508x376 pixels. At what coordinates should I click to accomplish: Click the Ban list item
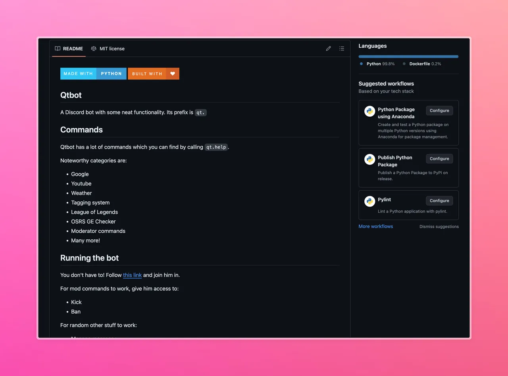point(76,312)
